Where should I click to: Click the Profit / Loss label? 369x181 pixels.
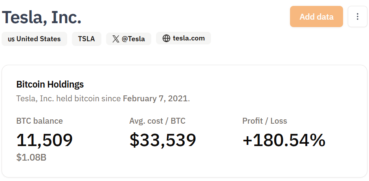264,121
